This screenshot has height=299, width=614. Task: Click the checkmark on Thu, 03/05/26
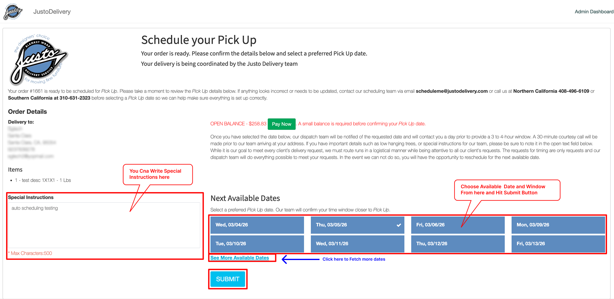point(398,225)
